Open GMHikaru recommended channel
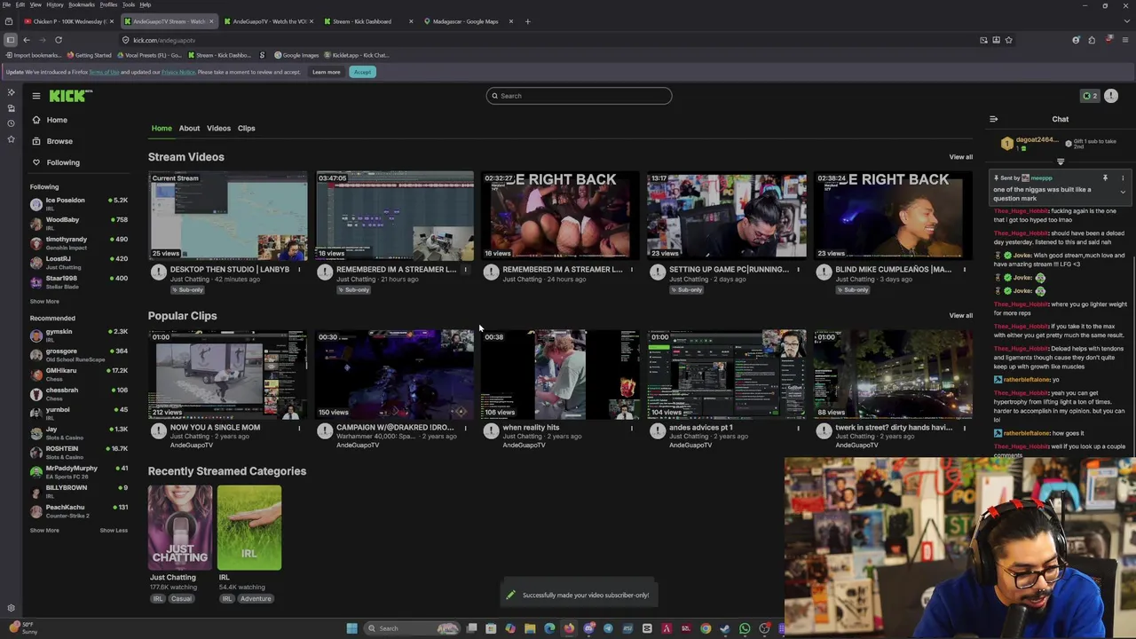This screenshot has height=639, width=1136. click(x=79, y=375)
